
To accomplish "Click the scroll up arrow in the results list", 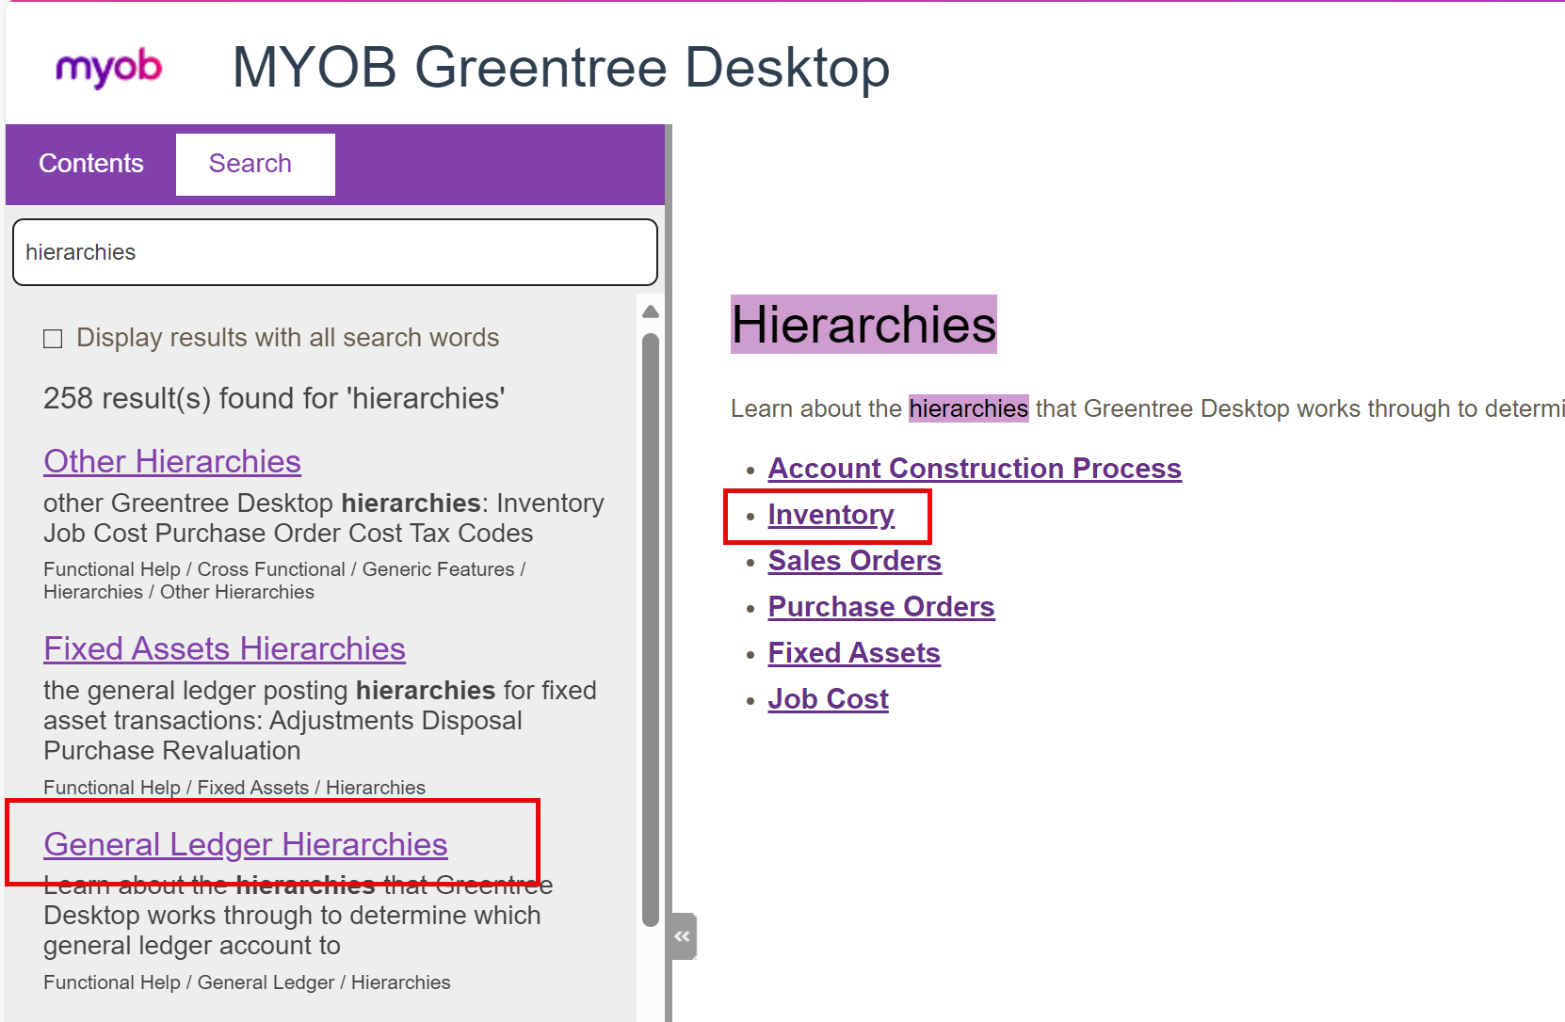I will click(x=651, y=311).
